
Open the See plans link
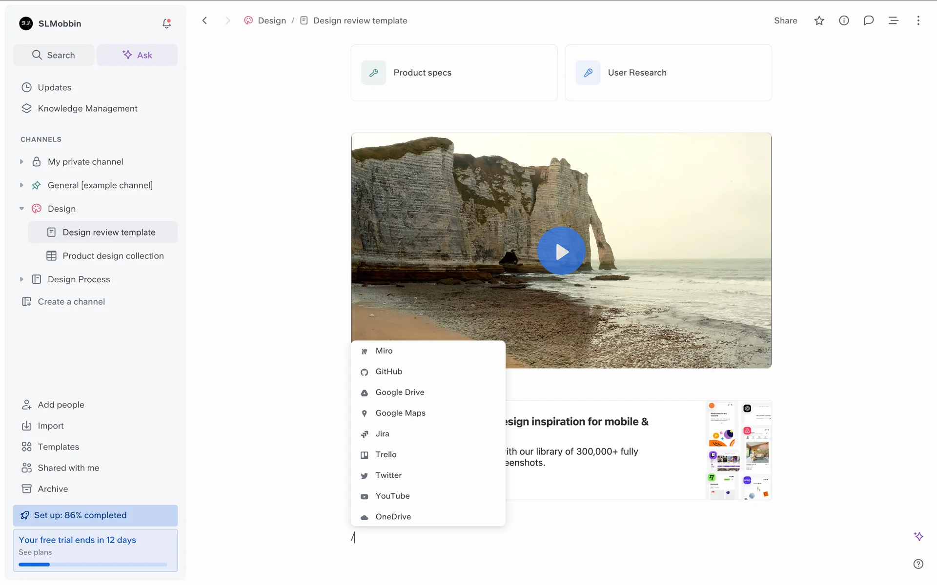[35, 552]
